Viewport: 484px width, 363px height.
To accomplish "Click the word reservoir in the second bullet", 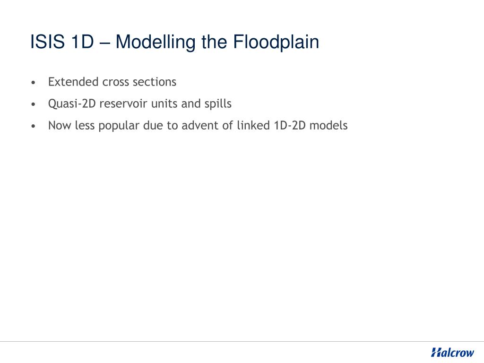I will click(123, 104).
